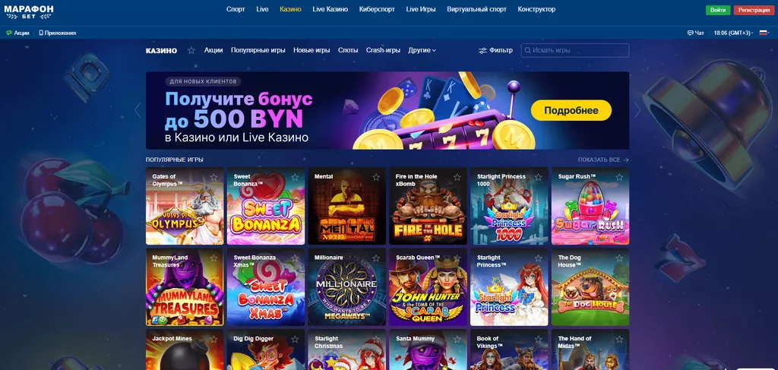Click the Искать игры search field
Image resolution: width=778 pixels, height=370 pixels.
pyautogui.click(x=574, y=51)
